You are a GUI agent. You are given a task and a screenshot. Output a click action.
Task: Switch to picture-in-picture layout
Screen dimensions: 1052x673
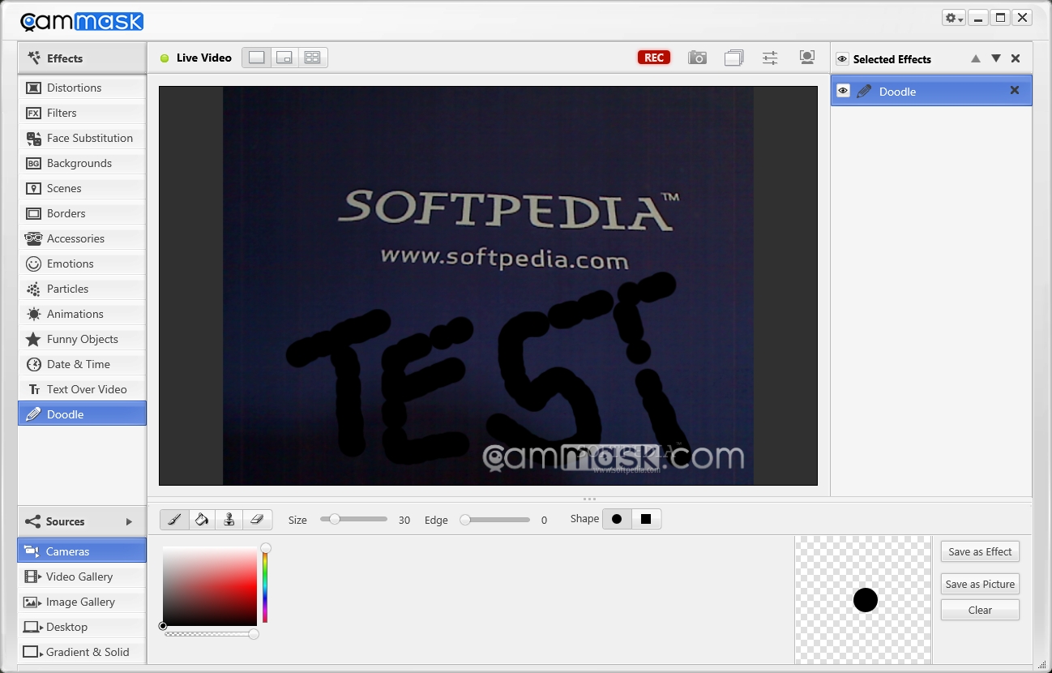point(284,58)
